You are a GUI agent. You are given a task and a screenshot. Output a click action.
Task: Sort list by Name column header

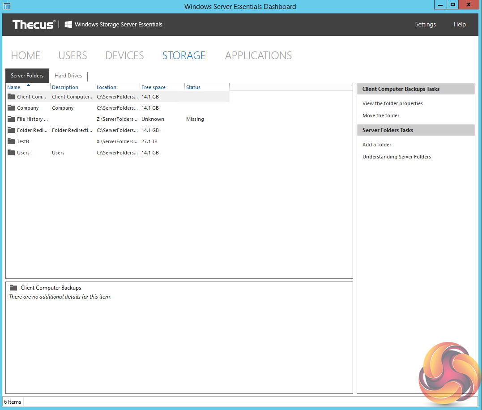click(14, 87)
